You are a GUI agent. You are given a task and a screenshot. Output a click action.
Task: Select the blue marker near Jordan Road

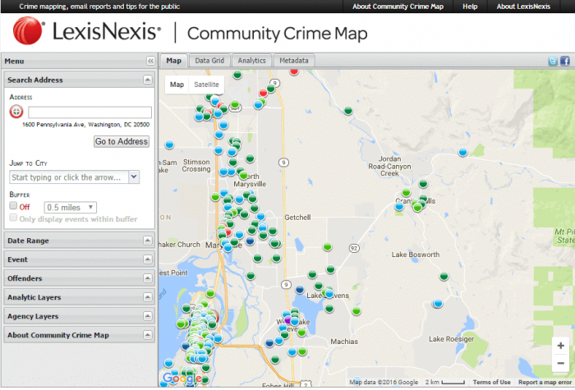coord(462,152)
